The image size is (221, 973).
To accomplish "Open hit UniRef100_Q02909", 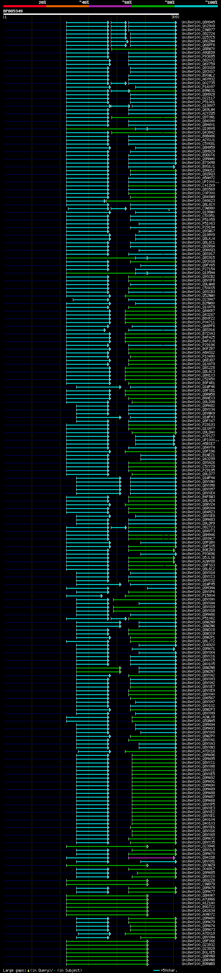I will (198, 26).
